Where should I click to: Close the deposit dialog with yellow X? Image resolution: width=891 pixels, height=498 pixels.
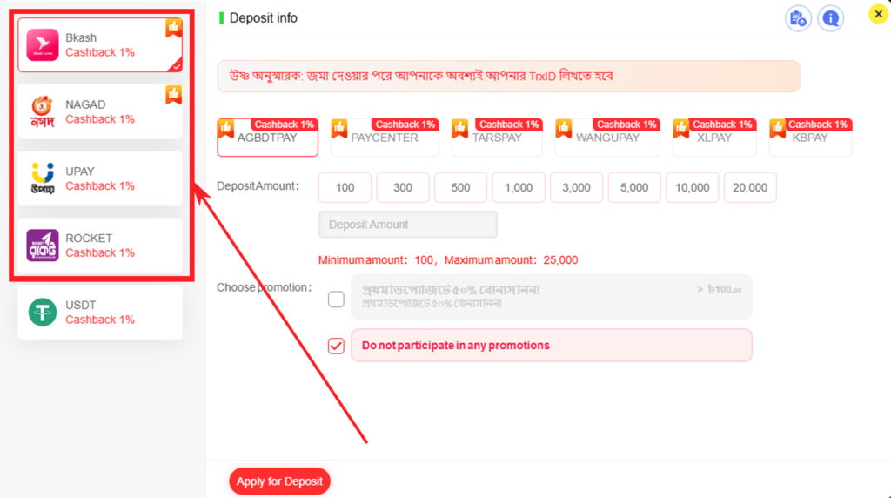pyautogui.click(x=877, y=14)
